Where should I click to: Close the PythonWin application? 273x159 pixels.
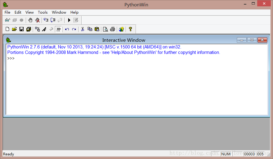click(x=264, y=3)
